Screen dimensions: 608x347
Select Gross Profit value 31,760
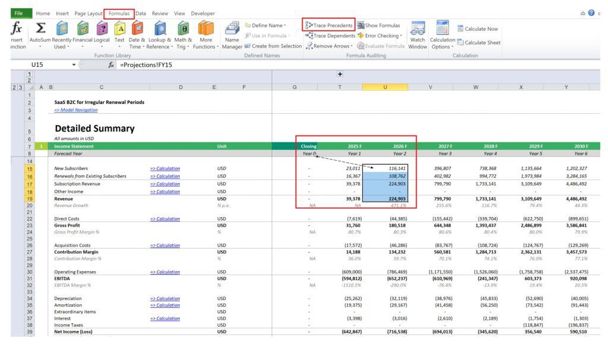[352, 225]
